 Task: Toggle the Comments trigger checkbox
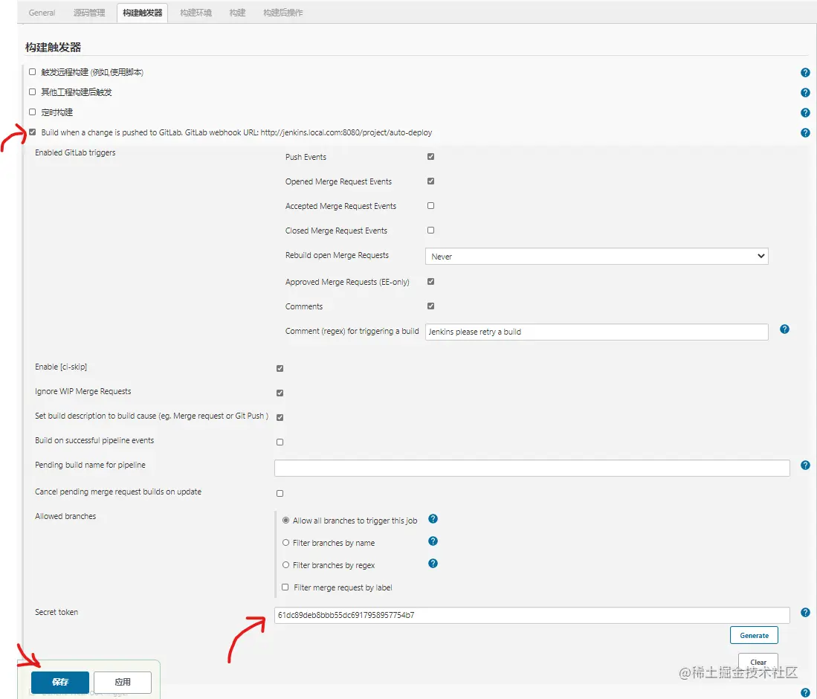click(430, 306)
